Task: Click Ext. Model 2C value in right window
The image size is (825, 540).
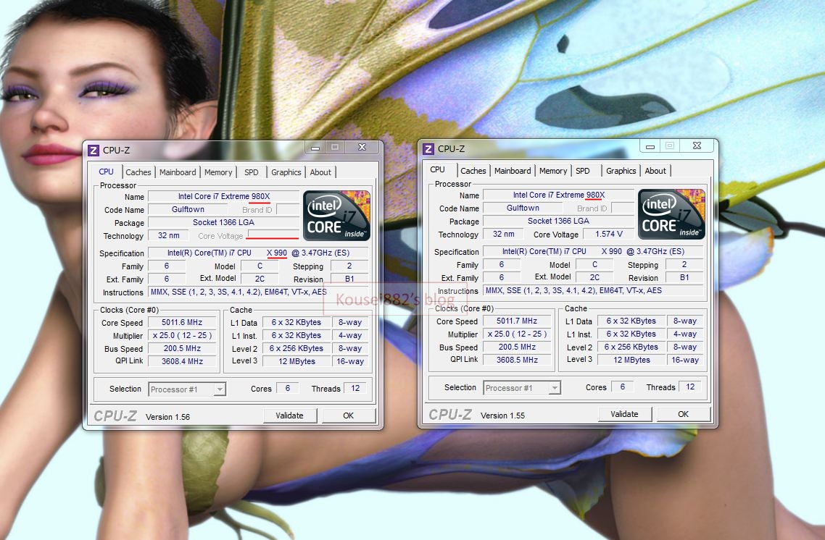Action: 594,277
